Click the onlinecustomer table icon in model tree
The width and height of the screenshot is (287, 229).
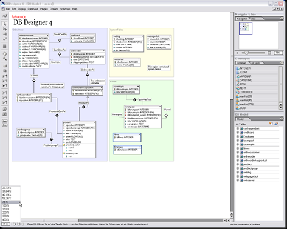(x=241, y=153)
